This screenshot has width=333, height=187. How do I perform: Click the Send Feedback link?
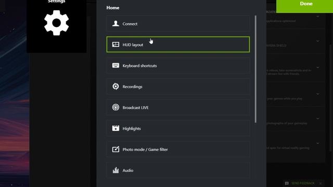pos(303,183)
